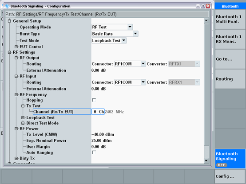
Task: Click the Go to... softkey
Action: point(230,59)
